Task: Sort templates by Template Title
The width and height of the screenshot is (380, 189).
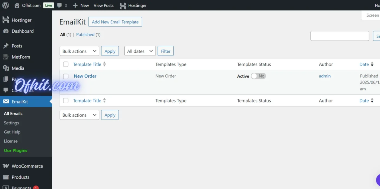Action: [x=87, y=64]
